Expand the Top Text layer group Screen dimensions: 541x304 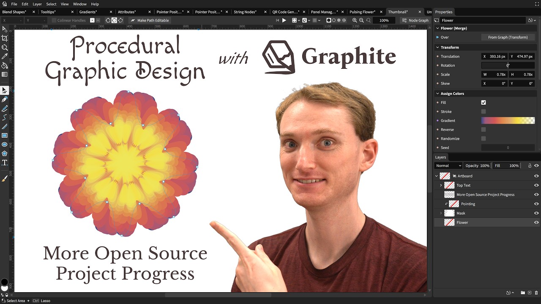click(x=441, y=185)
